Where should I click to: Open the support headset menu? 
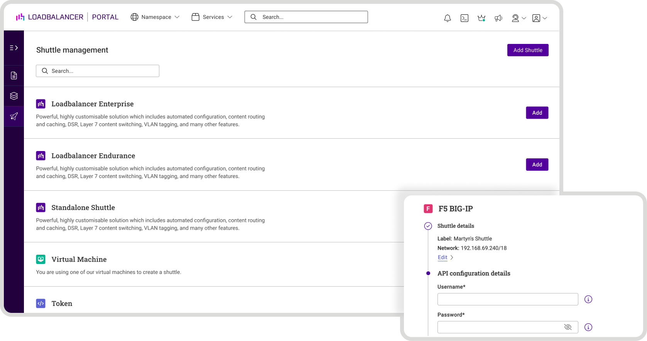tap(519, 18)
